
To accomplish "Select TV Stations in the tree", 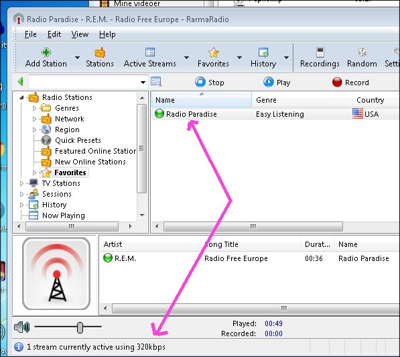I will pyautogui.click(x=61, y=183).
